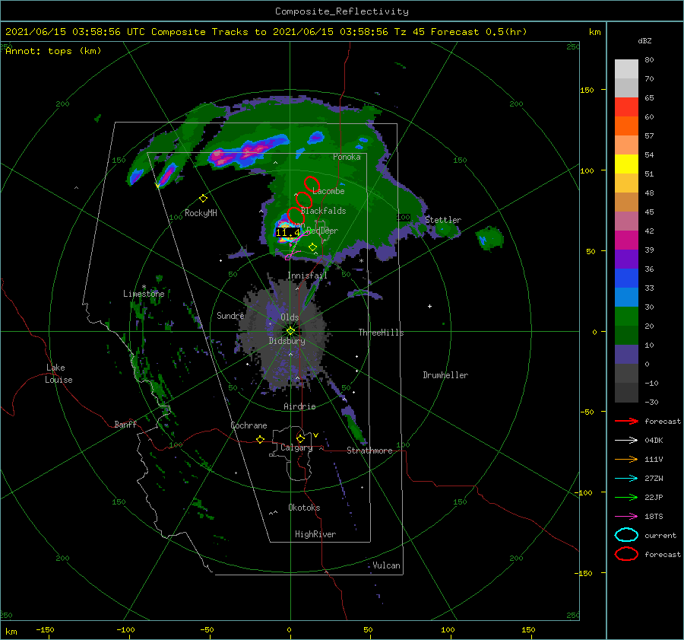Click the Limestone label

click(x=144, y=294)
